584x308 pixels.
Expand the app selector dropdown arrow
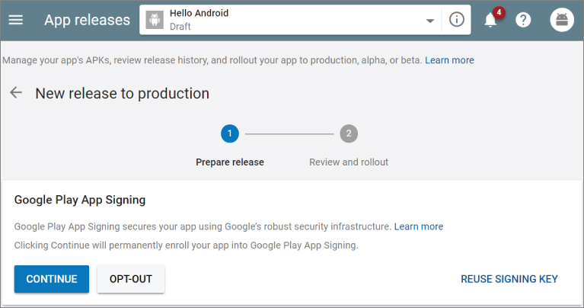(x=430, y=21)
